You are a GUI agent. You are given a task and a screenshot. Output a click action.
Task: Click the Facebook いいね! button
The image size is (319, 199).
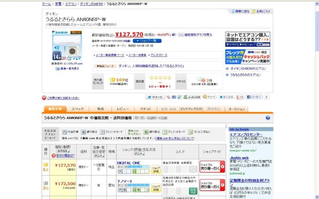[254, 97]
